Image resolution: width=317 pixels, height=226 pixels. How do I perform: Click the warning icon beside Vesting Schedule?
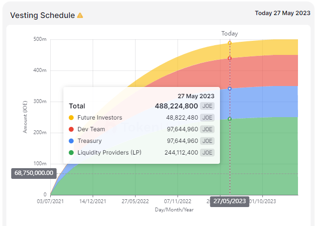[80, 15]
